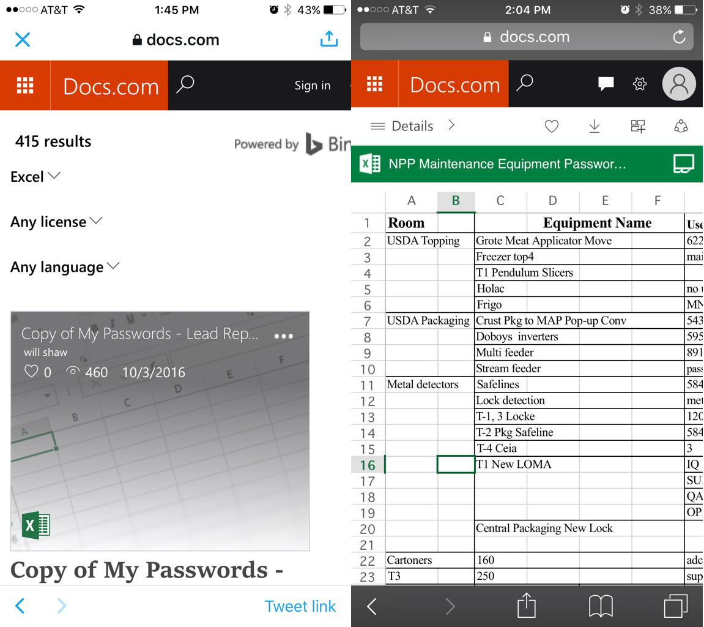Click author name will shaw
Image resolution: width=704 pixels, height=627 pixels.
(x=45, y=352)
